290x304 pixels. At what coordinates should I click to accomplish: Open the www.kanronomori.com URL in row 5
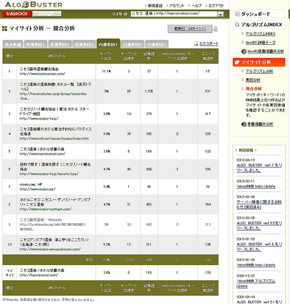click(42, 154)
